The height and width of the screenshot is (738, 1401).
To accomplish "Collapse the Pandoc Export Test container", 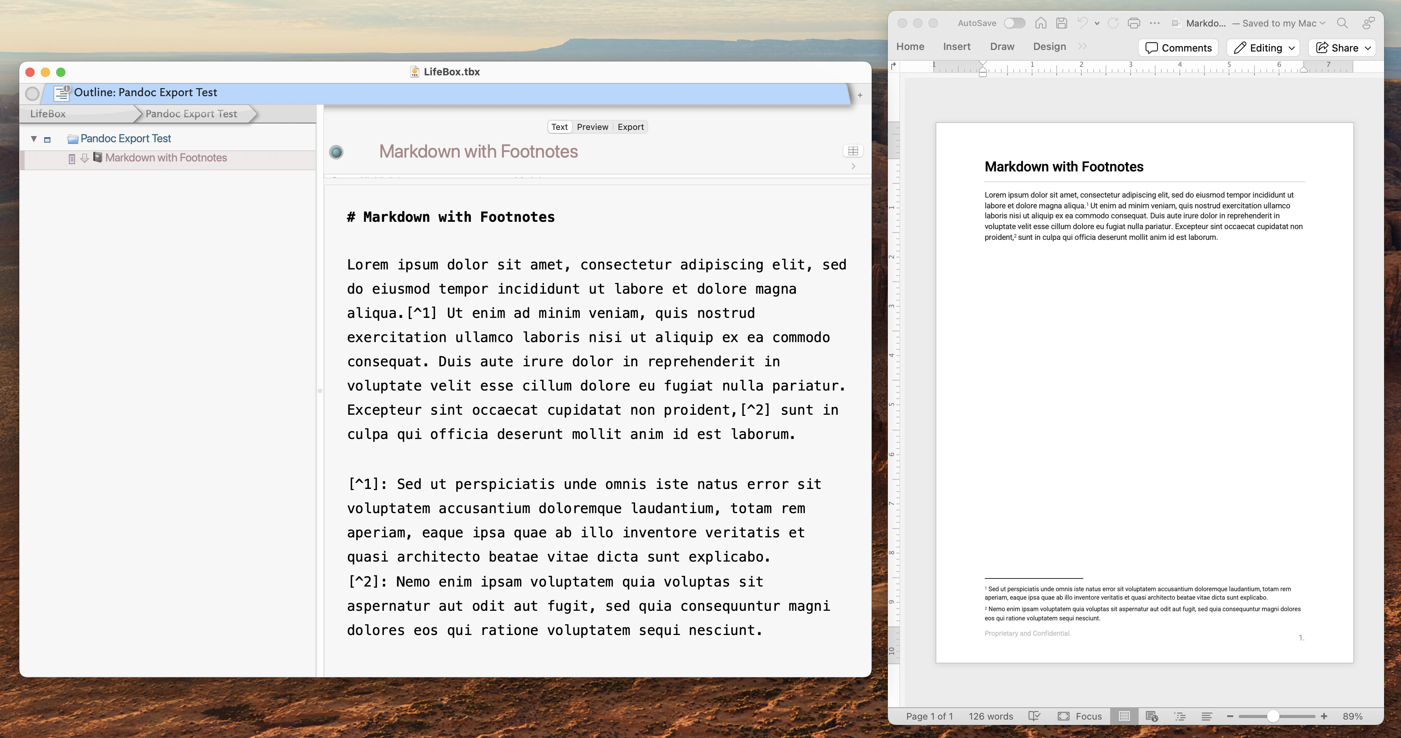I will [34, 139].
